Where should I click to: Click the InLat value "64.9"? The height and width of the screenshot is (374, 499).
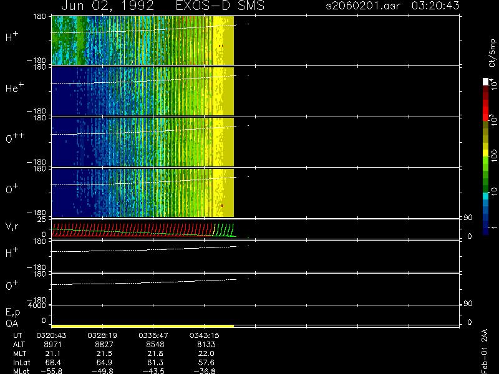[x=104, y=362]
